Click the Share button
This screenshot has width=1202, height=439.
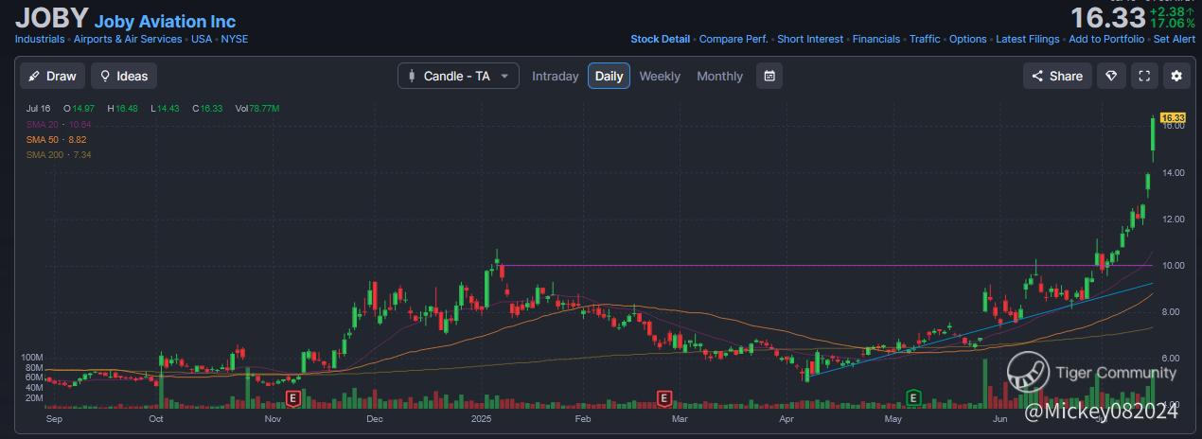(x=1057, y=76)
